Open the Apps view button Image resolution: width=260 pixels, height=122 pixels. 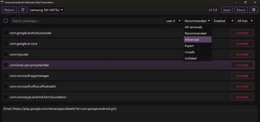(227, 10)
